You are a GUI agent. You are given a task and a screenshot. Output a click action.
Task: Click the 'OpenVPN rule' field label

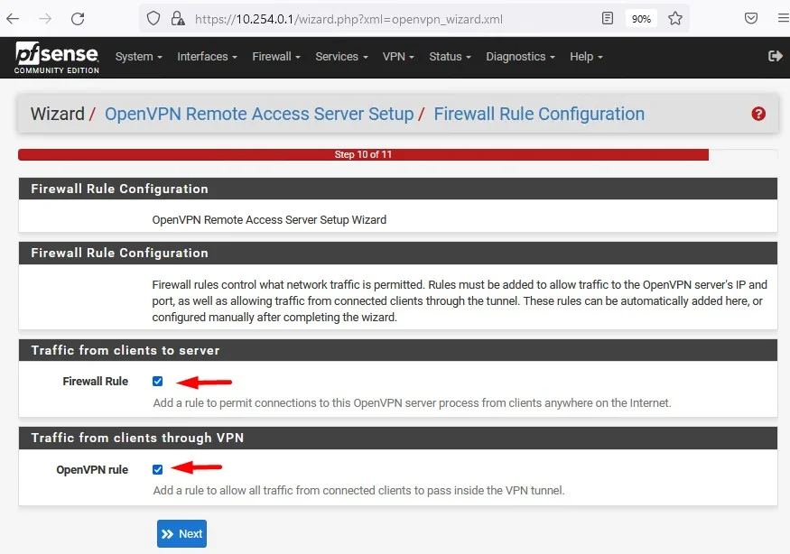coord(92,469)
